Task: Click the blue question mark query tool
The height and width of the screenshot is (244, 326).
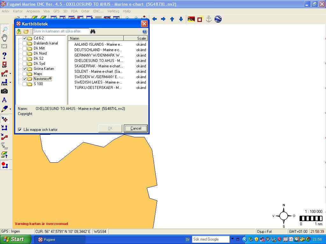Action: click(4, 55)
